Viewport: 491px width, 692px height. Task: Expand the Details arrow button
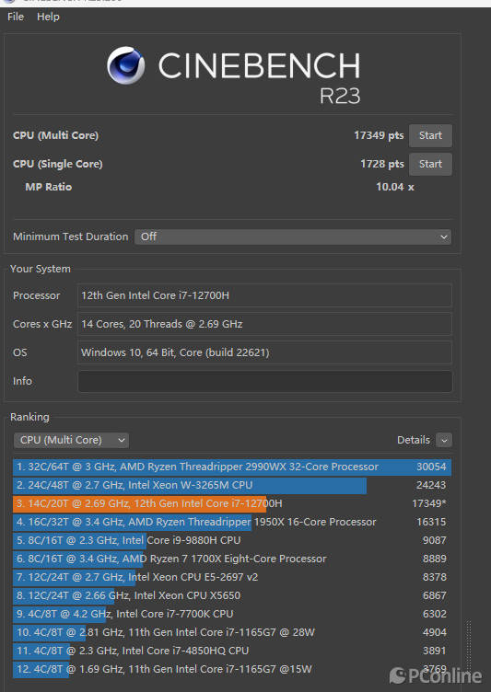click(x=444, y=440)
